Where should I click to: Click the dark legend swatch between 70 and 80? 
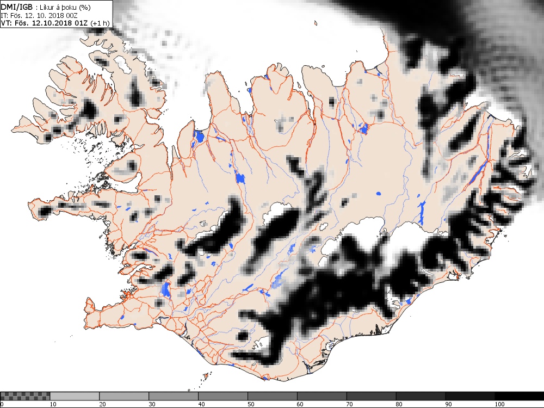pyautogui.click(x=371, y=396)
